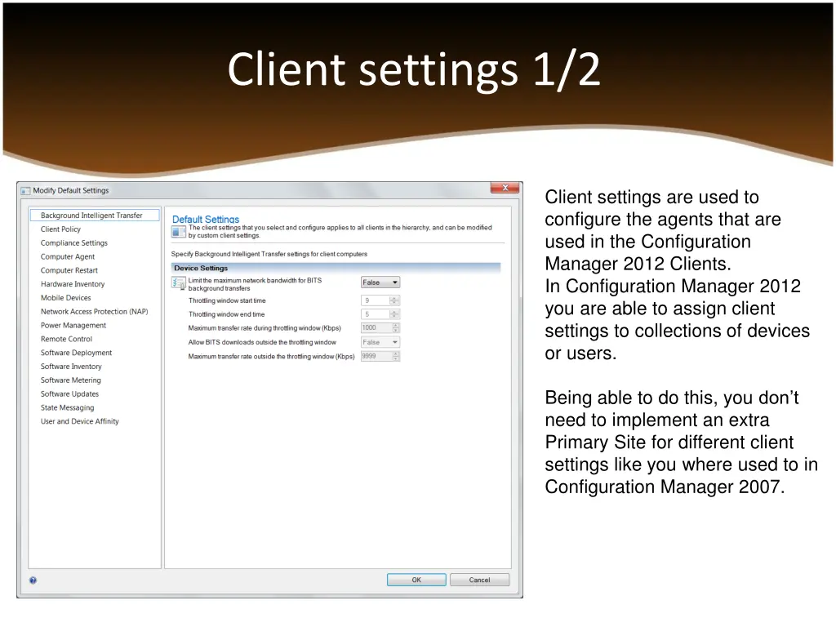836x627 pixels.
Task: Select Software Inventory category
Action: 72,367
